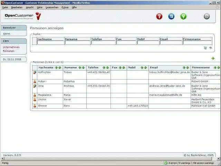The width and height of the screenshot is (221, 166).
Task: Click the Benutzer panel header
Action: (13, 28)
